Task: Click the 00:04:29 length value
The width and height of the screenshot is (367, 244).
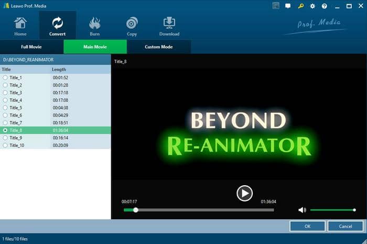Action: coord(60,115)
